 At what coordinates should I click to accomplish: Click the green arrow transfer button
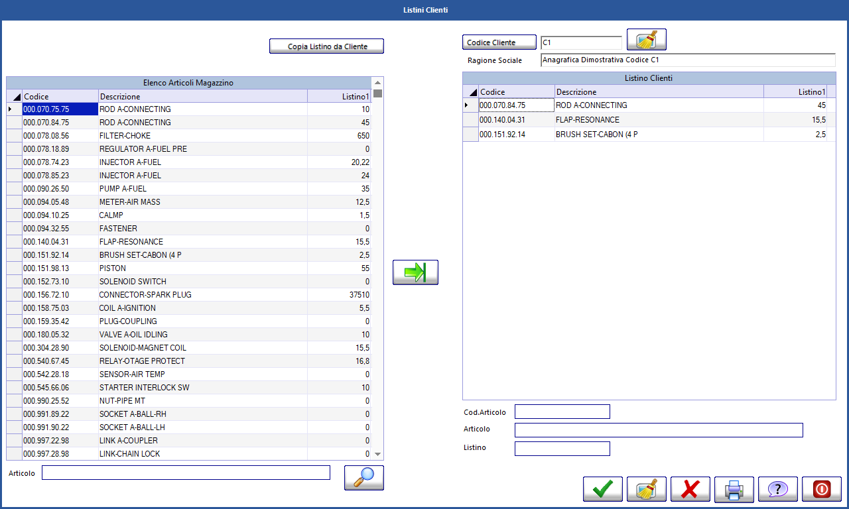click(x=415, y=272)
